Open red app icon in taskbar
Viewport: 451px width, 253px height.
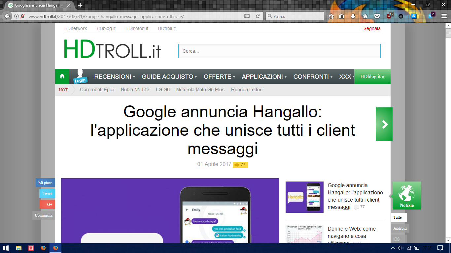pos(31,248)
